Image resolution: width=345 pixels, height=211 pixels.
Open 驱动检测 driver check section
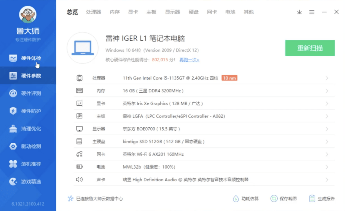[x=28, y=146]
